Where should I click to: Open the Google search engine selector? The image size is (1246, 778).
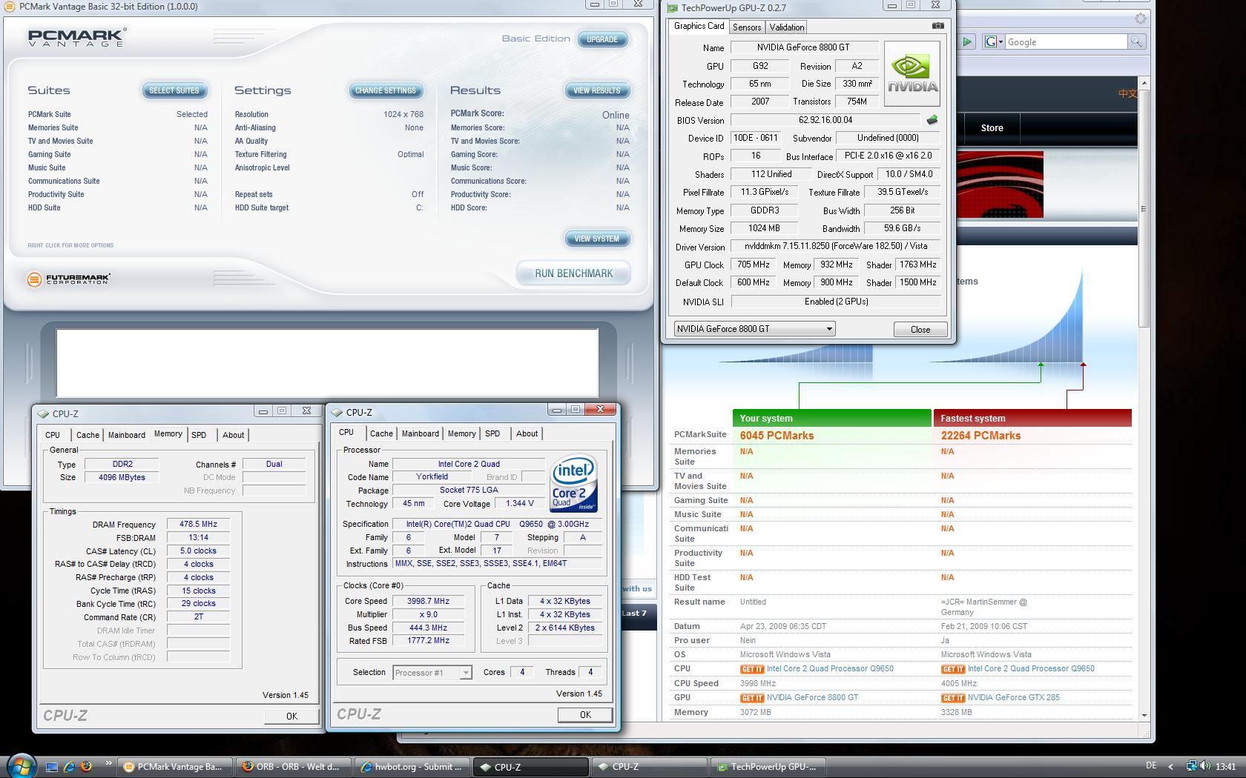[994, 42]
